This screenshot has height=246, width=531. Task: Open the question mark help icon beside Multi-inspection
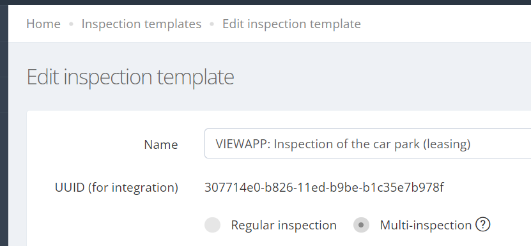click(x=482, y=224)
